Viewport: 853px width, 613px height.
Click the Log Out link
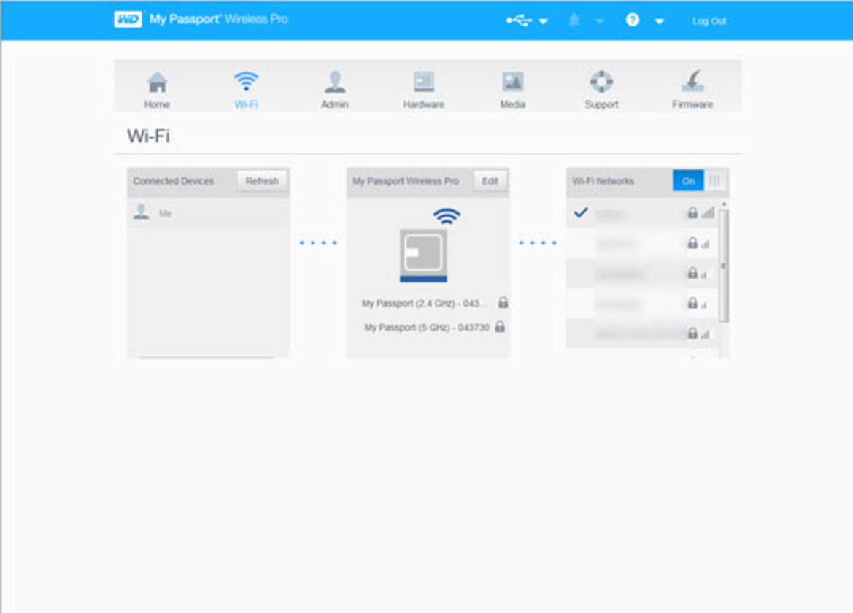coord(709,21)
